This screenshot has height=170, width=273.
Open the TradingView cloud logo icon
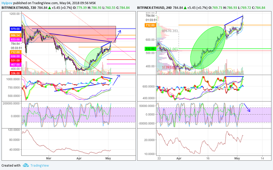(26, 165)
